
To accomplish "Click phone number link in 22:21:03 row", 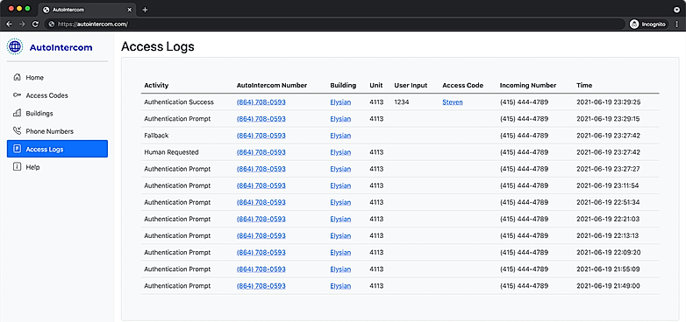I will pos(261,219).
